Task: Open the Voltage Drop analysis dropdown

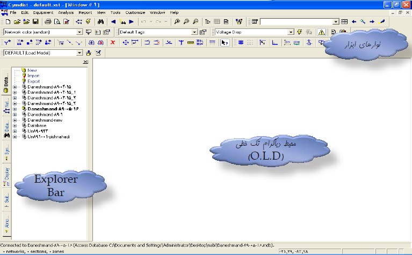Action: (x=291, y=32)
